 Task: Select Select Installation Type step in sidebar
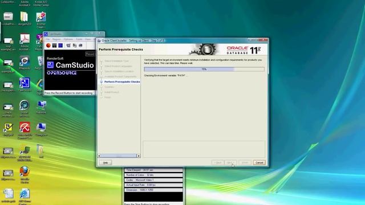(116, 61)
